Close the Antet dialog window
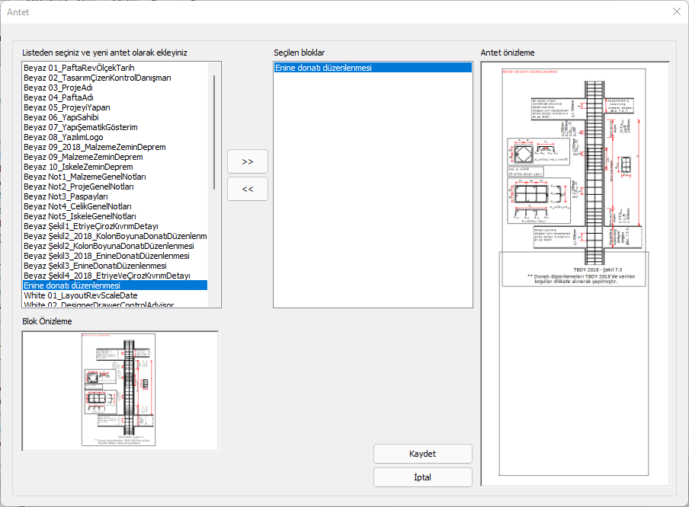Viewport: 689px width, 507px height. pyautogui.click(x=676, y=11)
